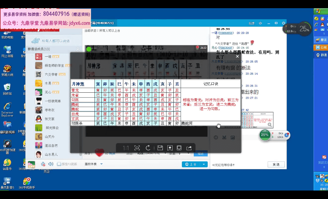Click the scissors screenshot icon
The width and height of the screenshot is (328, 199).
click(224, 138)
